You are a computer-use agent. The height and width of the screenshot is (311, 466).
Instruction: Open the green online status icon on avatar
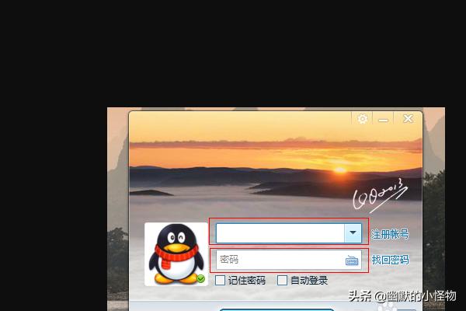click(x=200, y=278)
